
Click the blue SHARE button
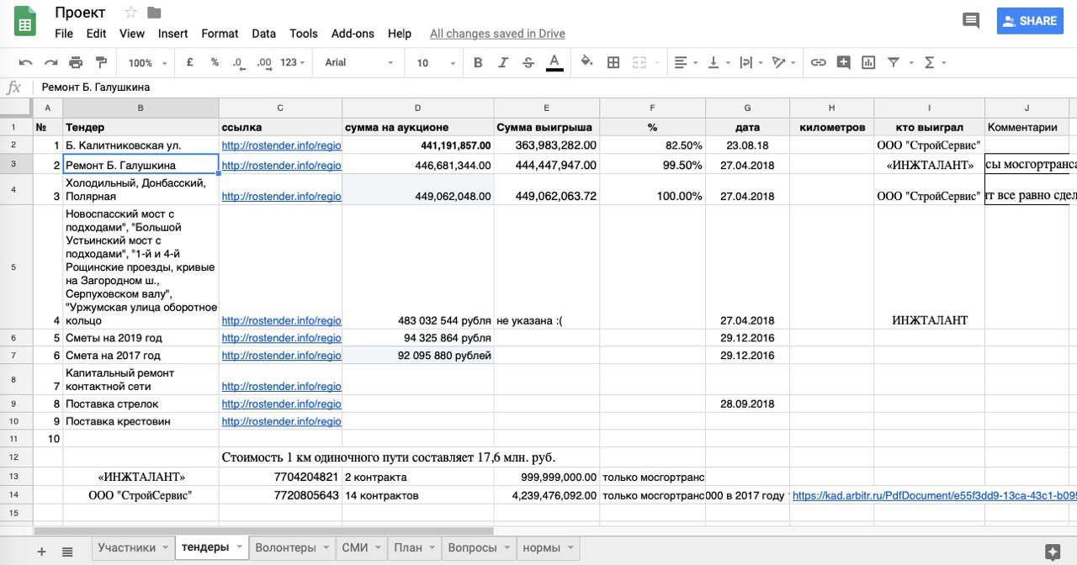coord(1030,21)
